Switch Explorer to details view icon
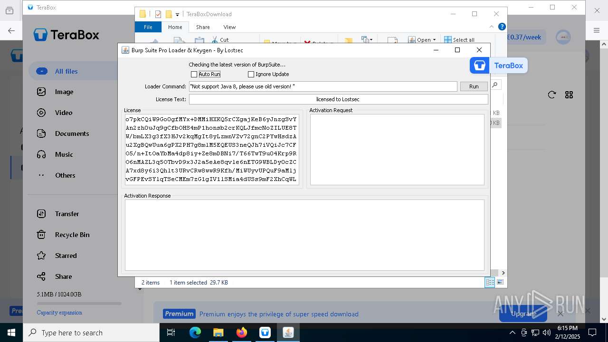The image size is (608, 342). pyautogui.click(x=490, y=282)
